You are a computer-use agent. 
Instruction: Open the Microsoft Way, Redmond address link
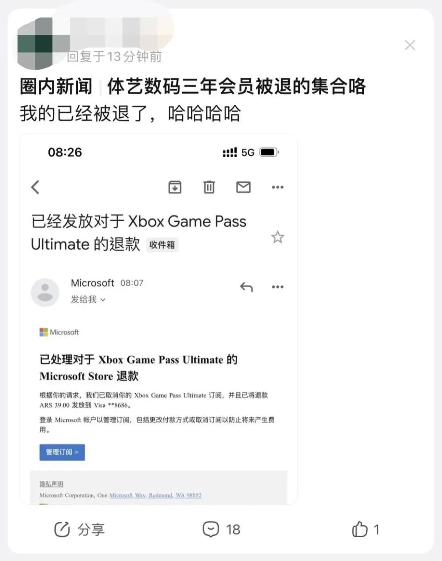156,496
